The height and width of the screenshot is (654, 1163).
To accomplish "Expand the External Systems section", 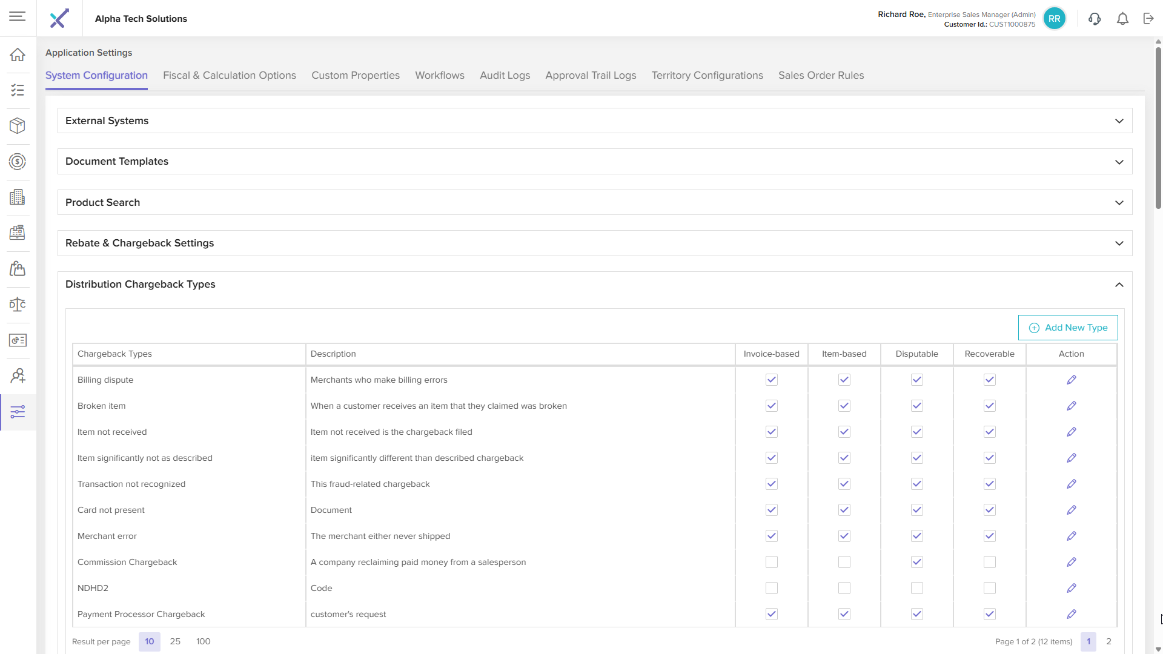I will coord(1119,121).
